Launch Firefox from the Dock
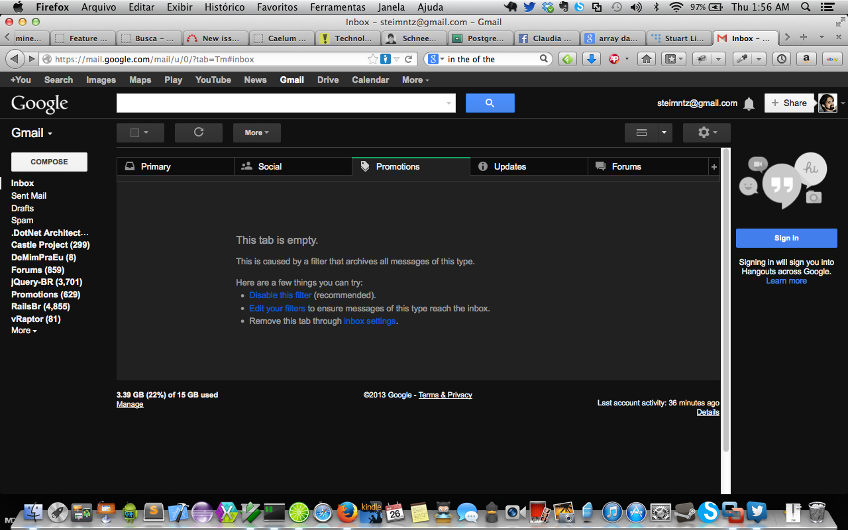 tap(346, 511)
